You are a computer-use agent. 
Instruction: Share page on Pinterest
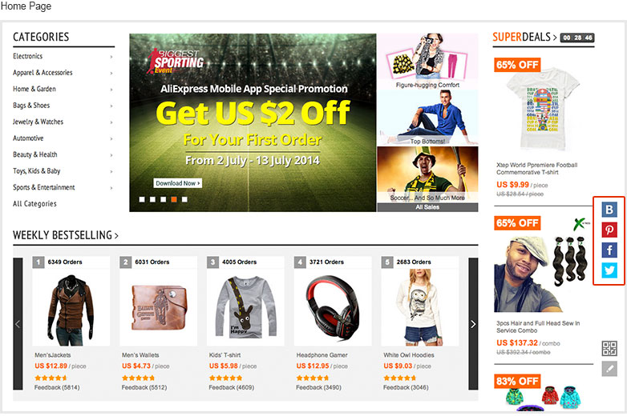609,230
